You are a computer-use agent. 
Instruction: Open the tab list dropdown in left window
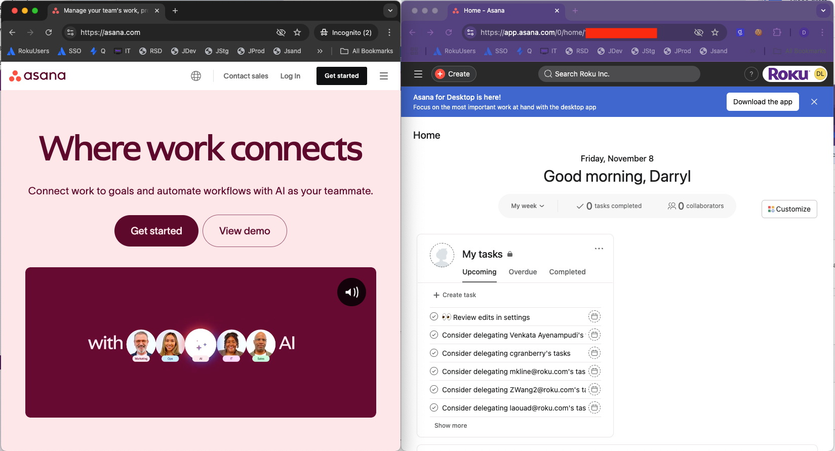[390, 11]
